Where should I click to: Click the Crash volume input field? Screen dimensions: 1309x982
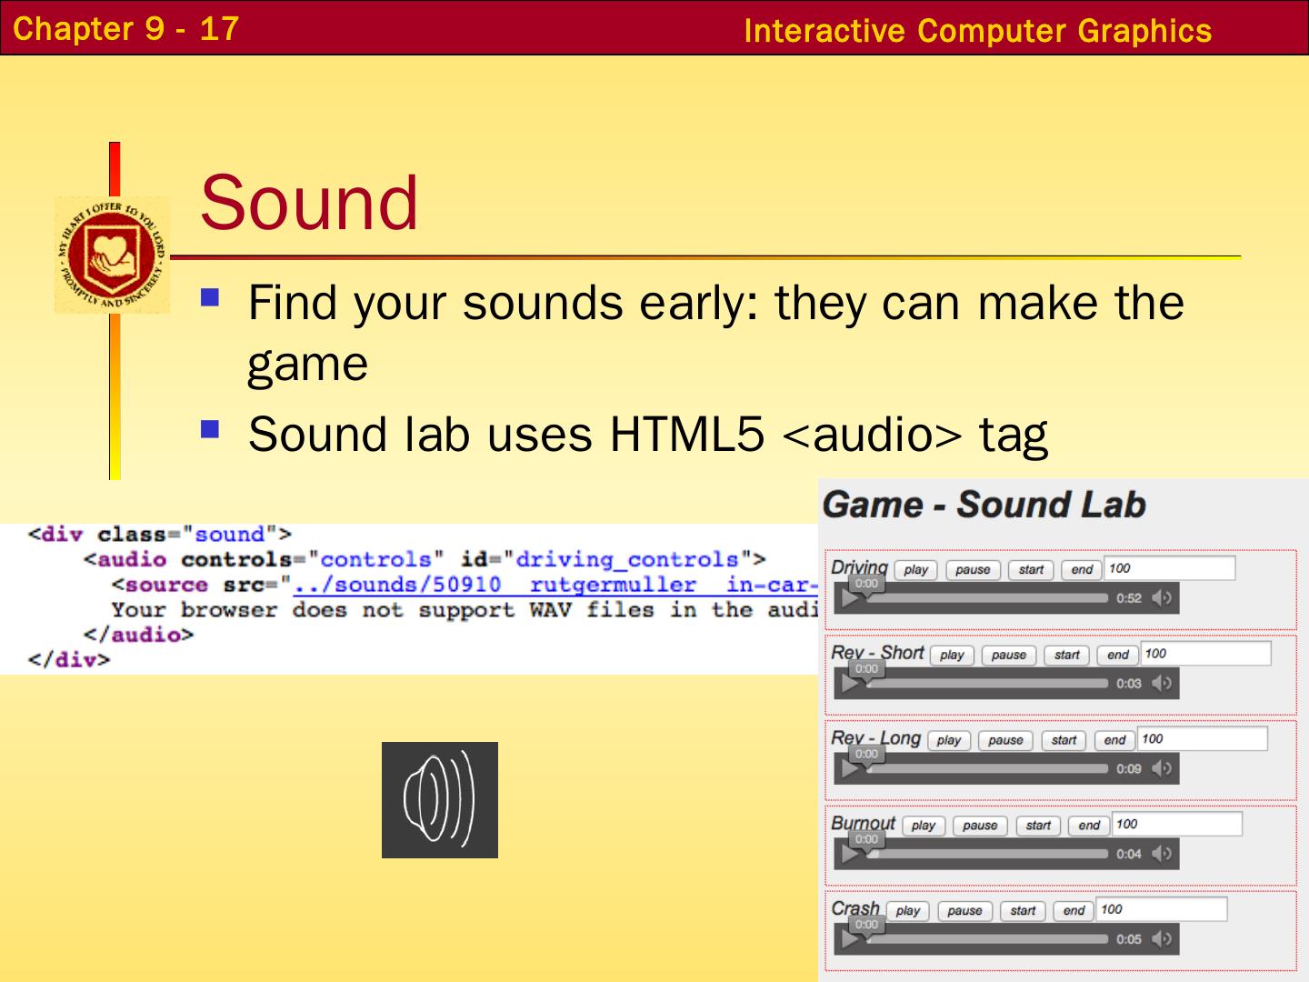[1161, 909]
